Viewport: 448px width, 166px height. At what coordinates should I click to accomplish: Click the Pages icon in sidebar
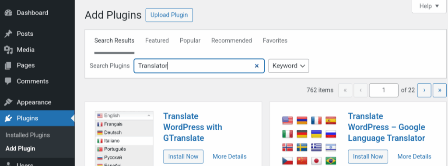(9, 65)
